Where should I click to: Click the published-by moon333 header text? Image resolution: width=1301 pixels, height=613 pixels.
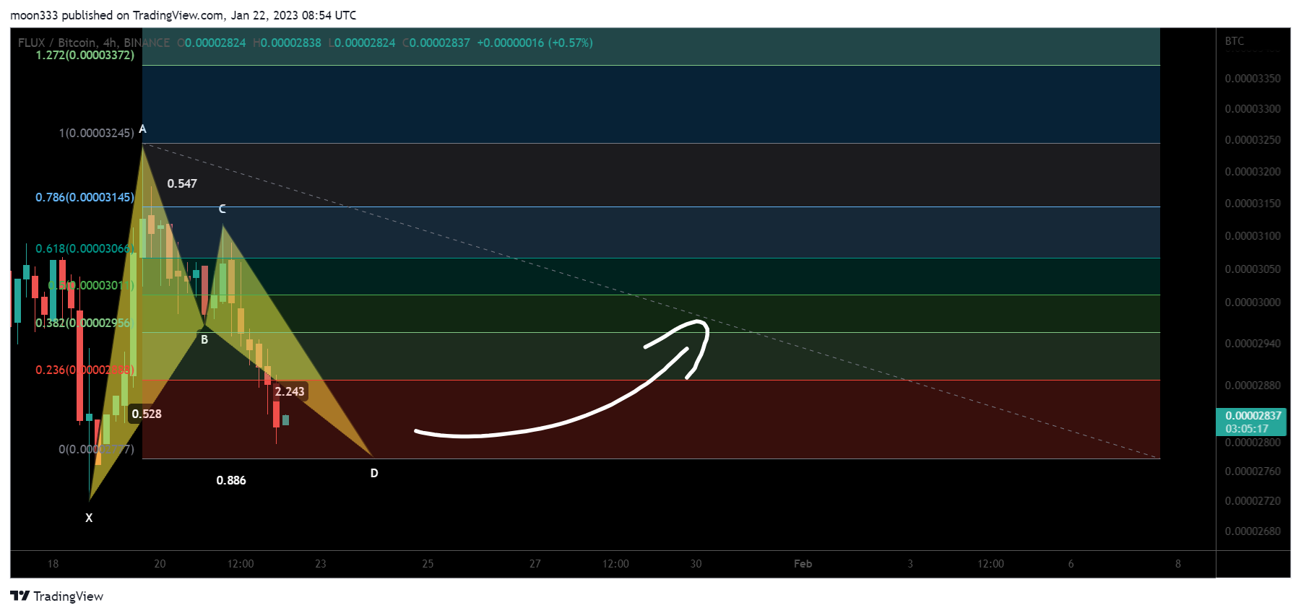tap(183, 15)
